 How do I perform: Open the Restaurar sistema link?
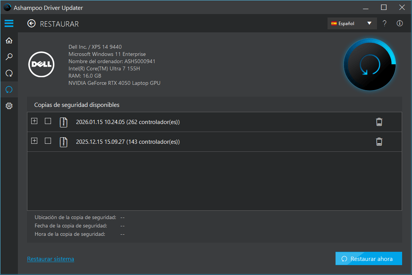[51, 259]
